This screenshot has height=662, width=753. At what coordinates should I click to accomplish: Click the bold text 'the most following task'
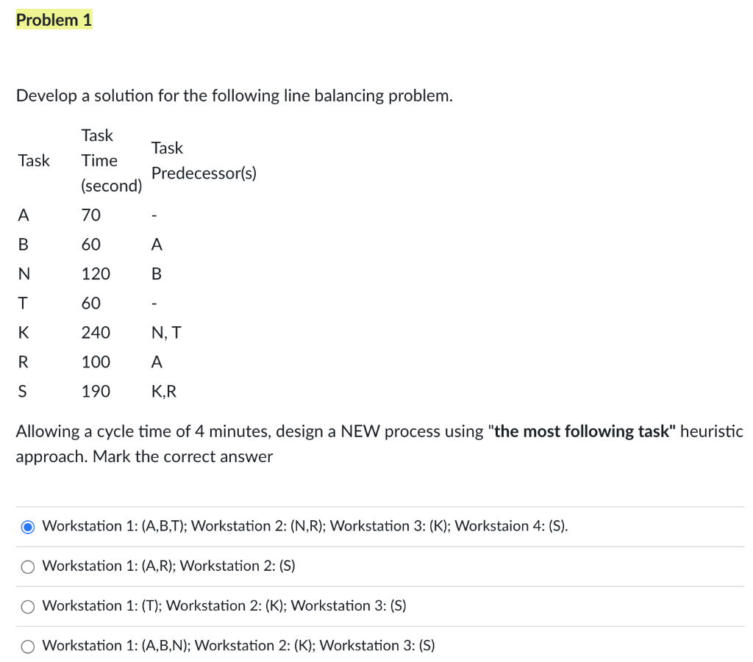click(586, 431)
